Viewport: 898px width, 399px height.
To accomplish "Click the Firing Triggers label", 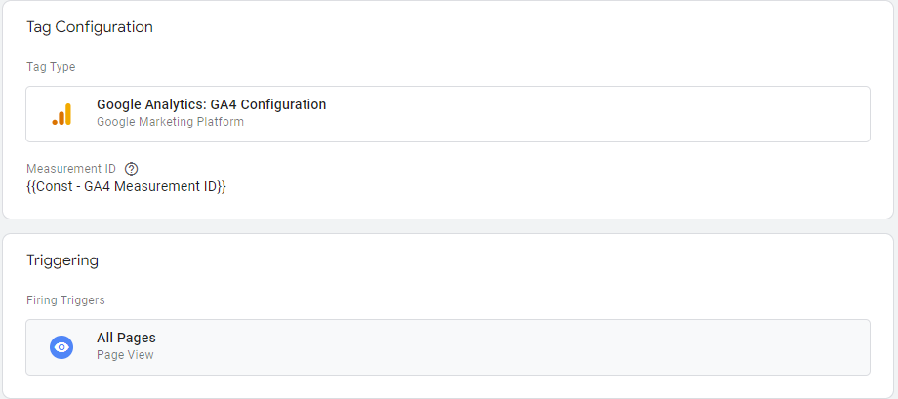I will (x=65, y=300).
